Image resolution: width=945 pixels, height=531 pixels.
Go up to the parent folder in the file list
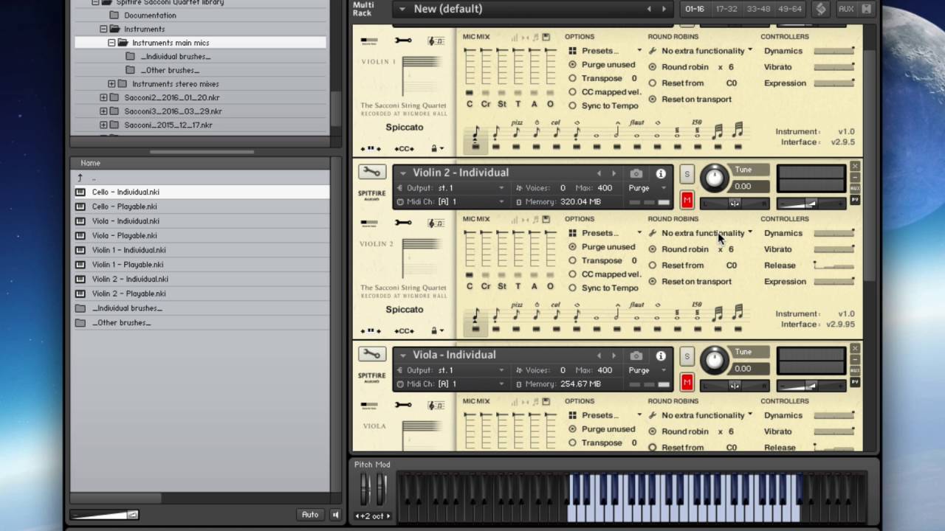80,178
